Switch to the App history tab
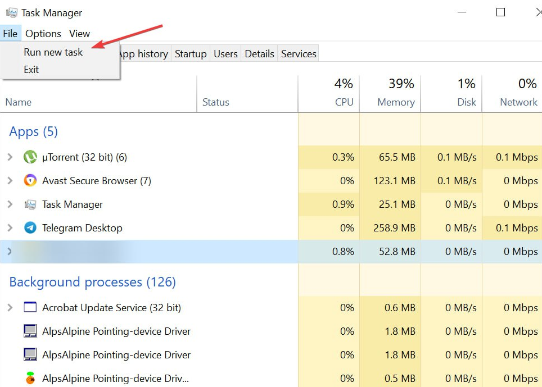The height and width of the screenshot is (387, 542). 145,54
